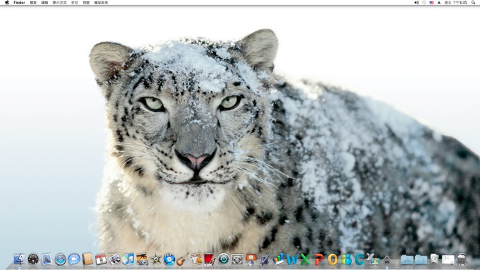Launch Preview from the Dock
The image size is (480, 270).
[x=115, y=259]
